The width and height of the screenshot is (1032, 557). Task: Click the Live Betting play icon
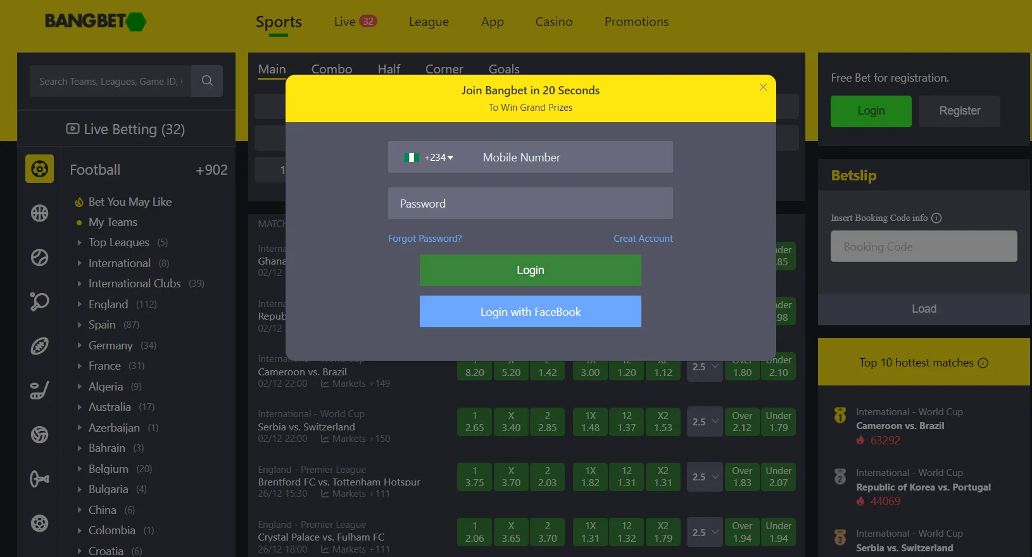(73, 129)
